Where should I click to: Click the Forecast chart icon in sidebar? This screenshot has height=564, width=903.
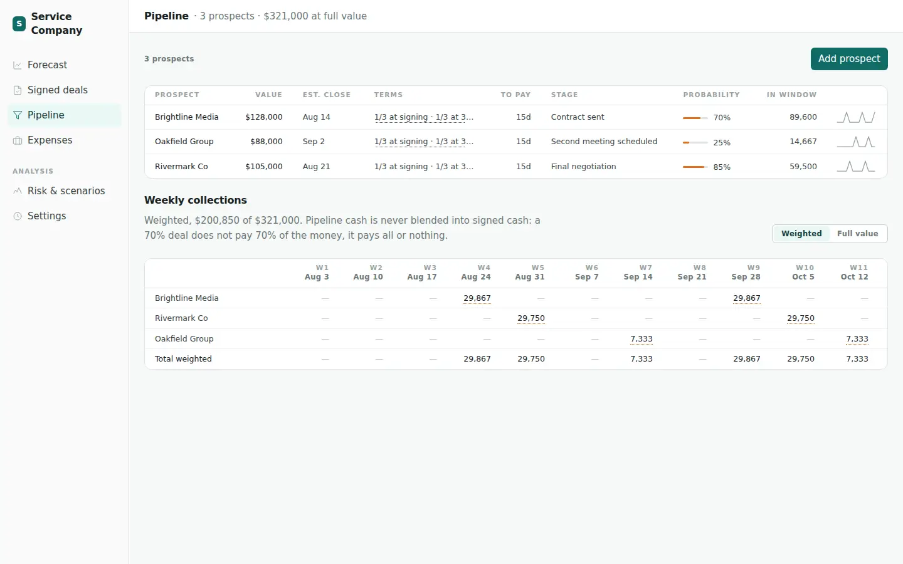pos(18,65)
